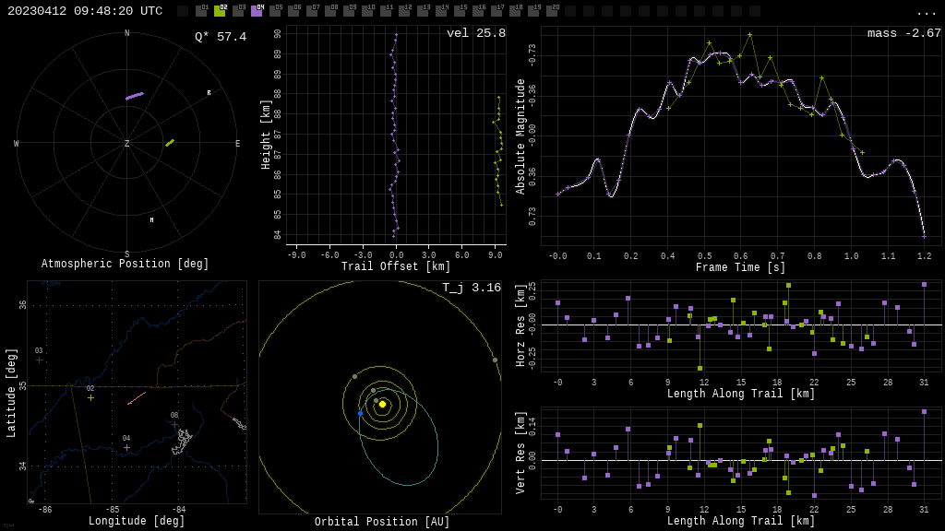Click the Vert Res [km] axis label
This screenshot has width=945, height=531.
[520, 453]
